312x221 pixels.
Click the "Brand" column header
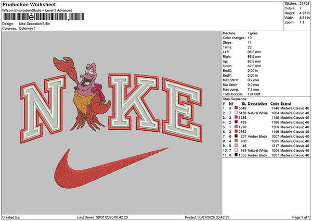pyautogui.click(x=285, y=104)
